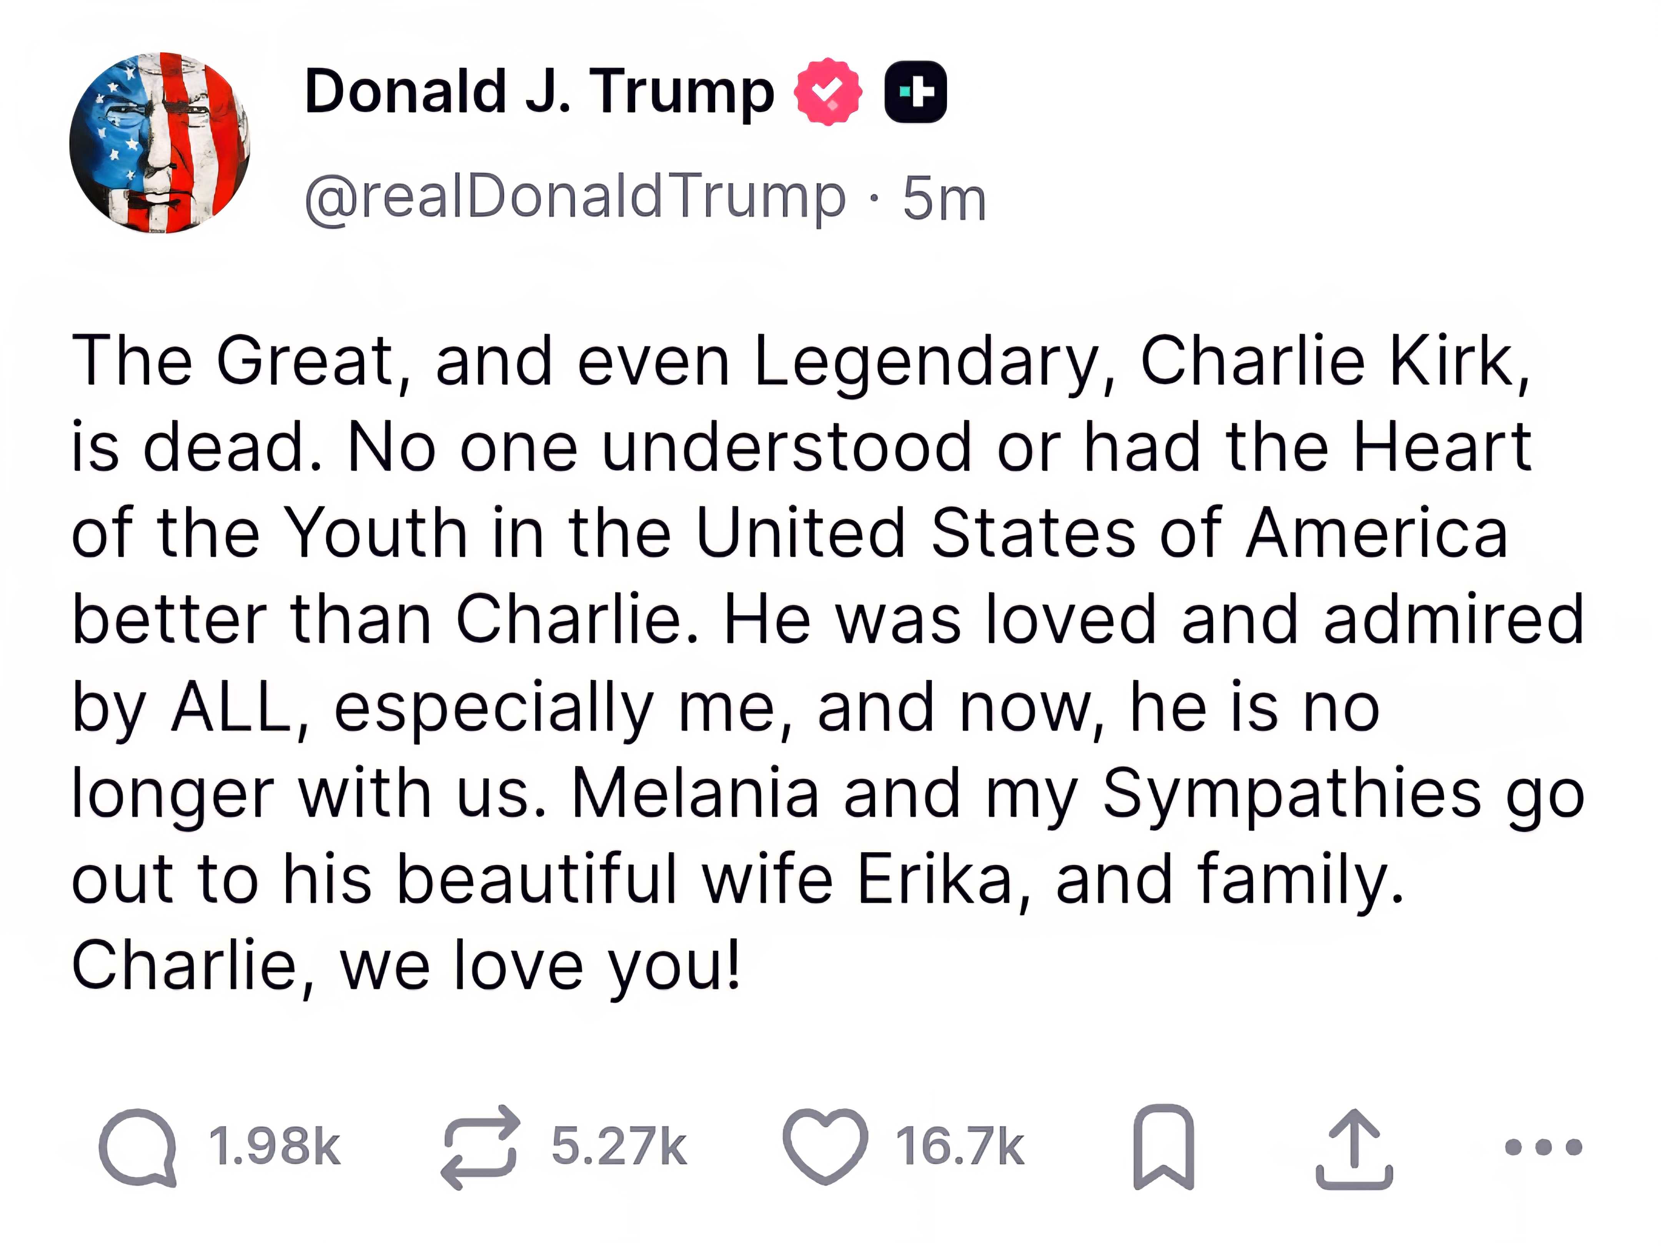Click the red verified checkmark badge
1661x1246 pixels.
pyautogui.click(x=827, y=92)
